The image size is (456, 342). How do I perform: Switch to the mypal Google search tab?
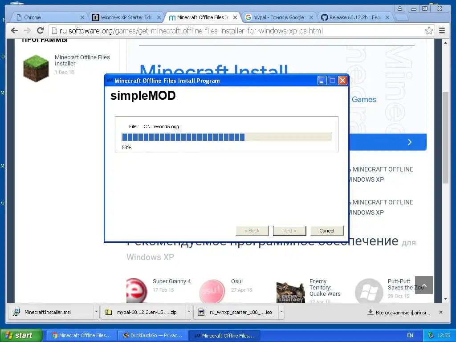click(279, 17)
